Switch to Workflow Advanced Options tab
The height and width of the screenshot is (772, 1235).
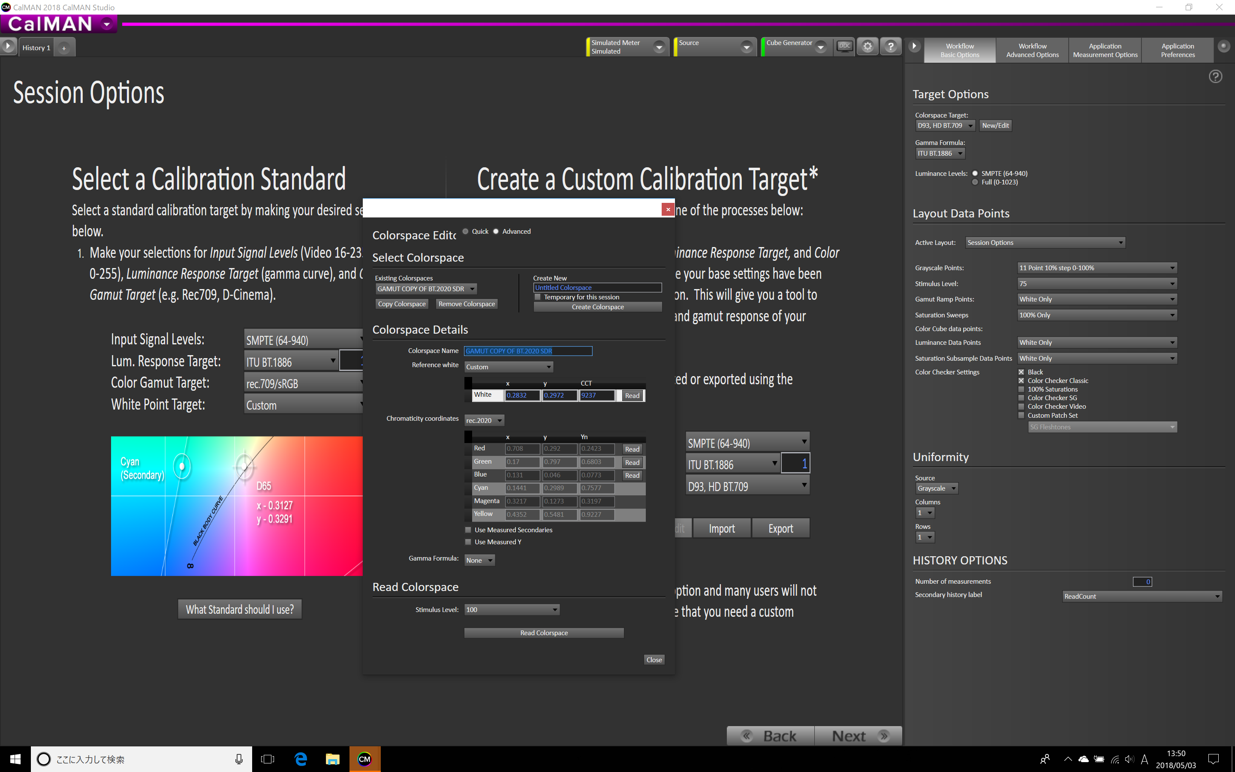tap(1032, 50)
